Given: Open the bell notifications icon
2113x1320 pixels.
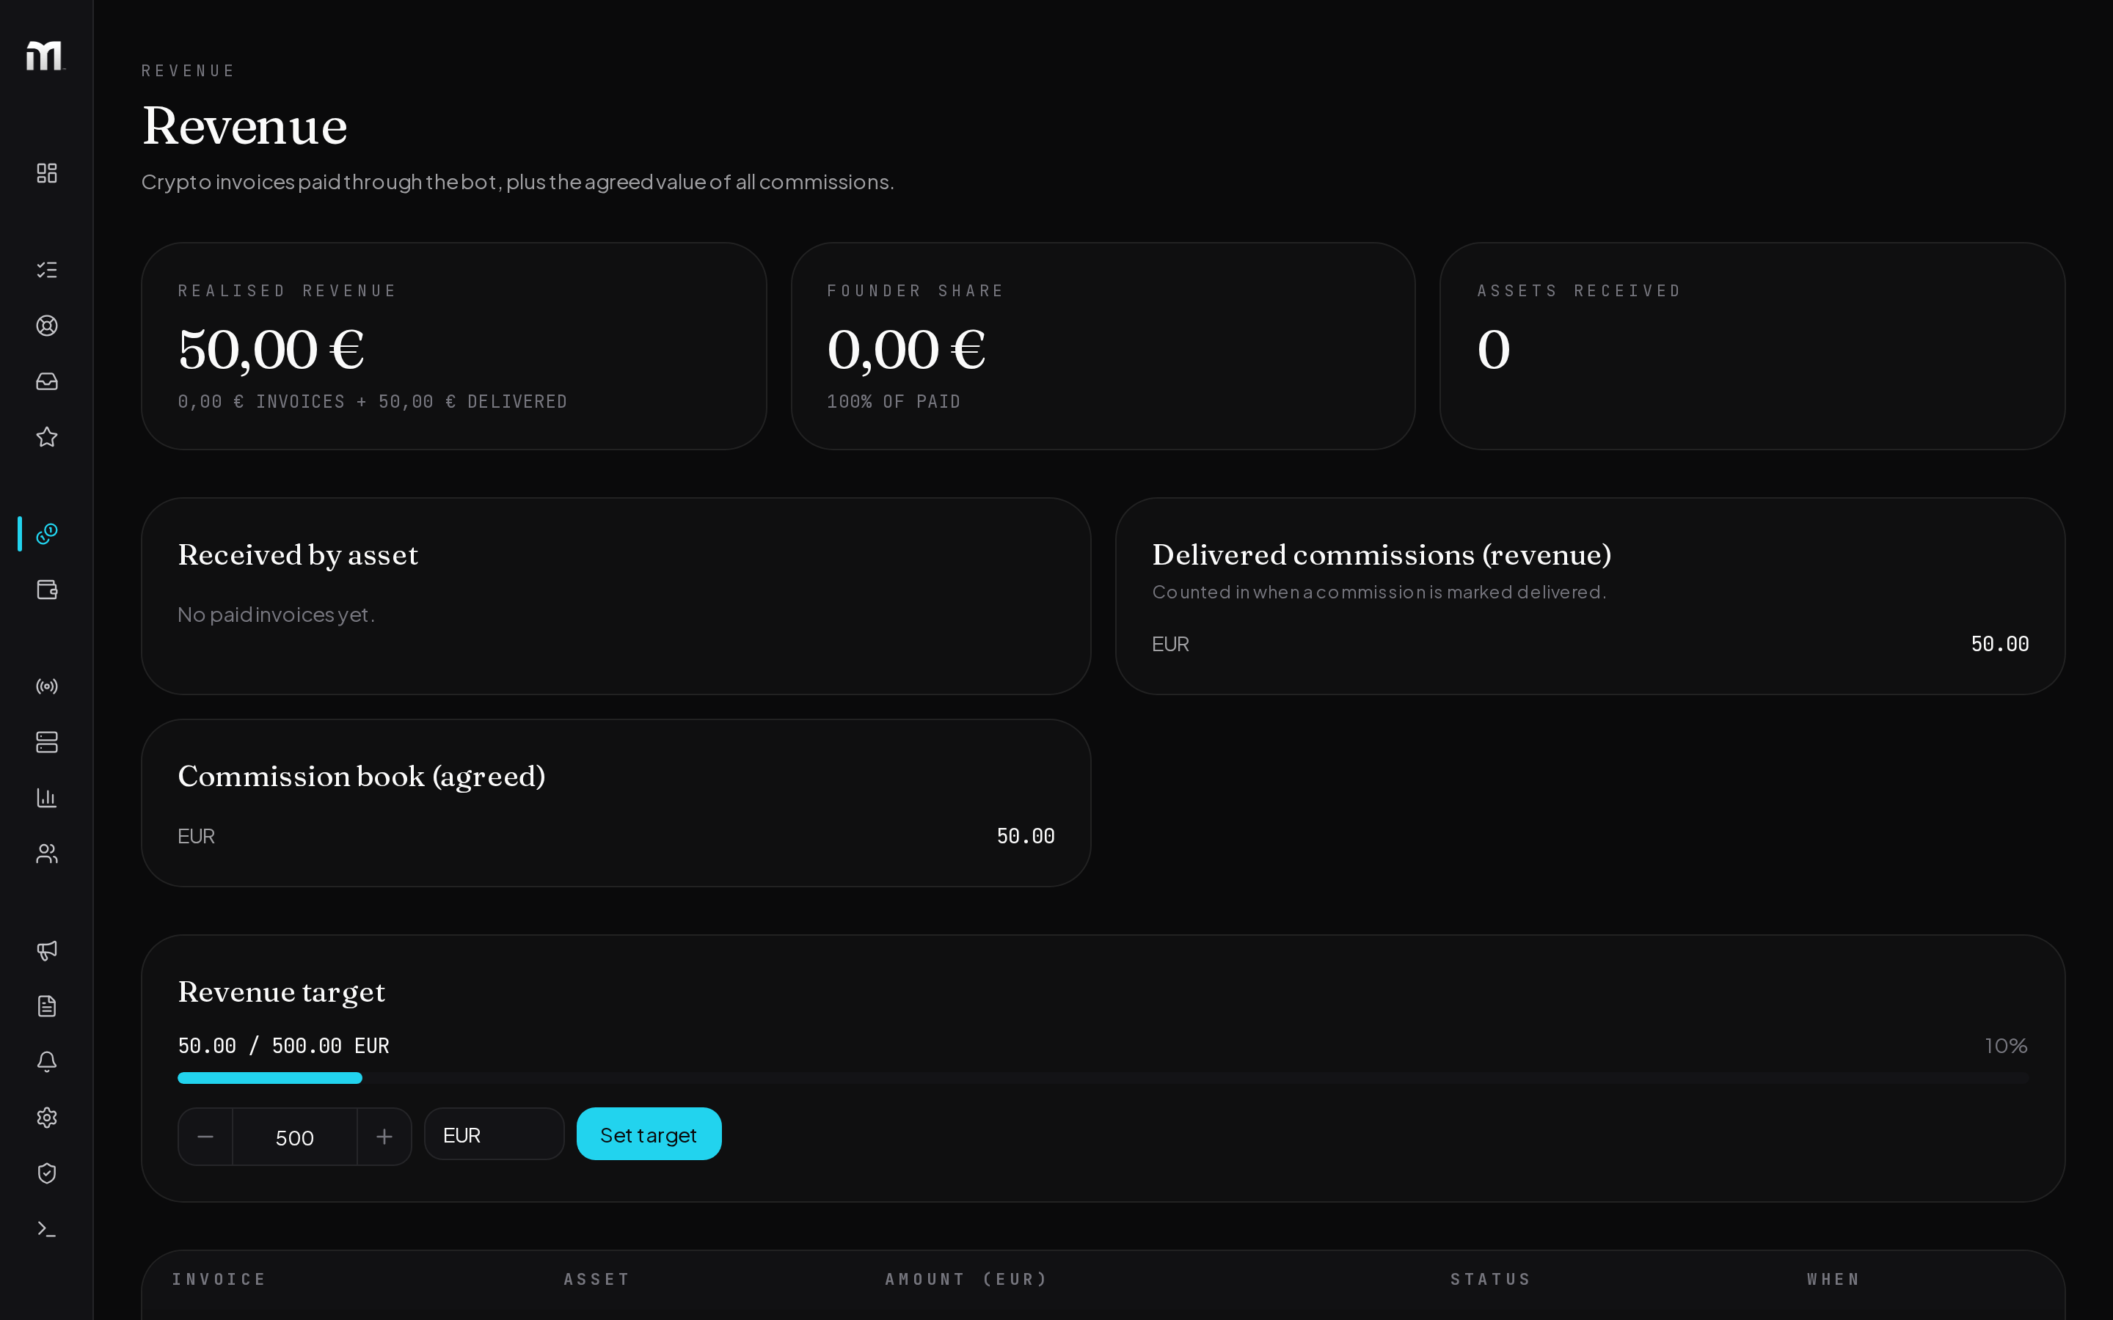Looking at the screenshot, I should (x=47, y=1062).
